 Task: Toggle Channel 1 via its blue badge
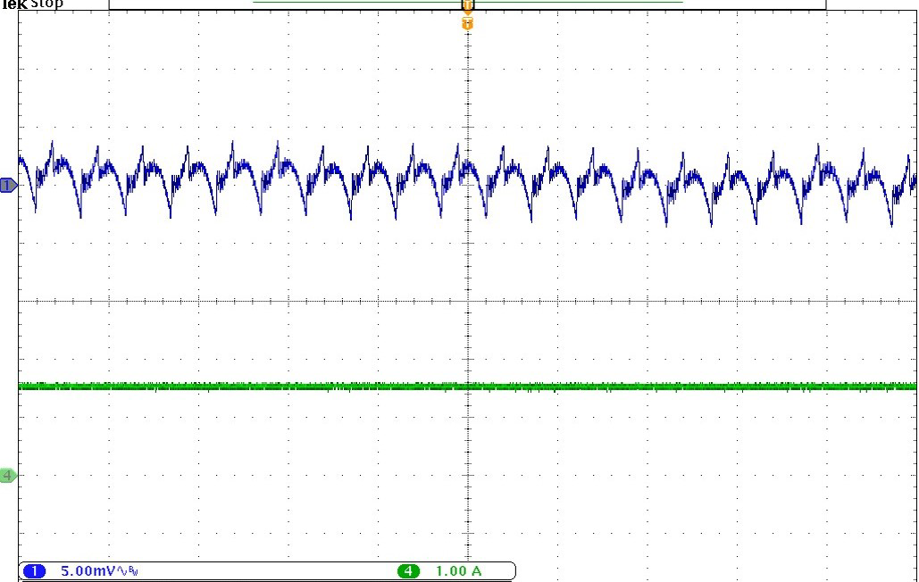click(33, 570)
